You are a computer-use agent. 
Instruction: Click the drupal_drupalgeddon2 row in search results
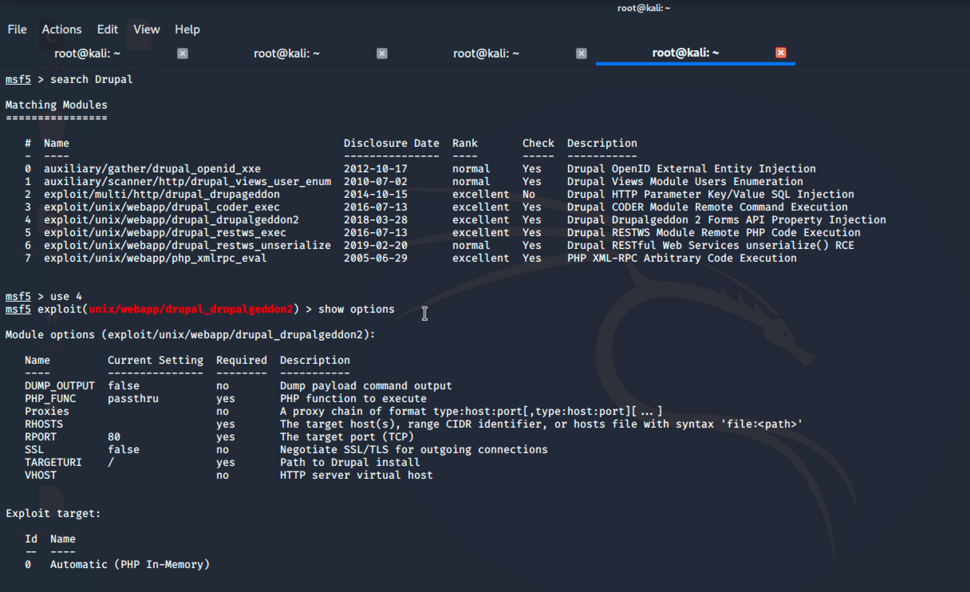tap(171, 220)
